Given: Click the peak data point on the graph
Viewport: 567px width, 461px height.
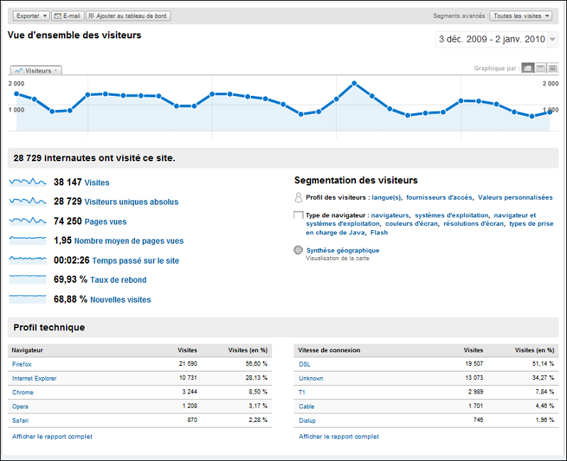Looking at the screenshot, I should pyautogui.click(x=354, y=84).
